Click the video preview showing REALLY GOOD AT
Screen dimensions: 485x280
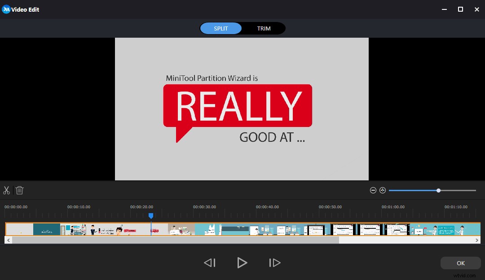tap(242, 109)
